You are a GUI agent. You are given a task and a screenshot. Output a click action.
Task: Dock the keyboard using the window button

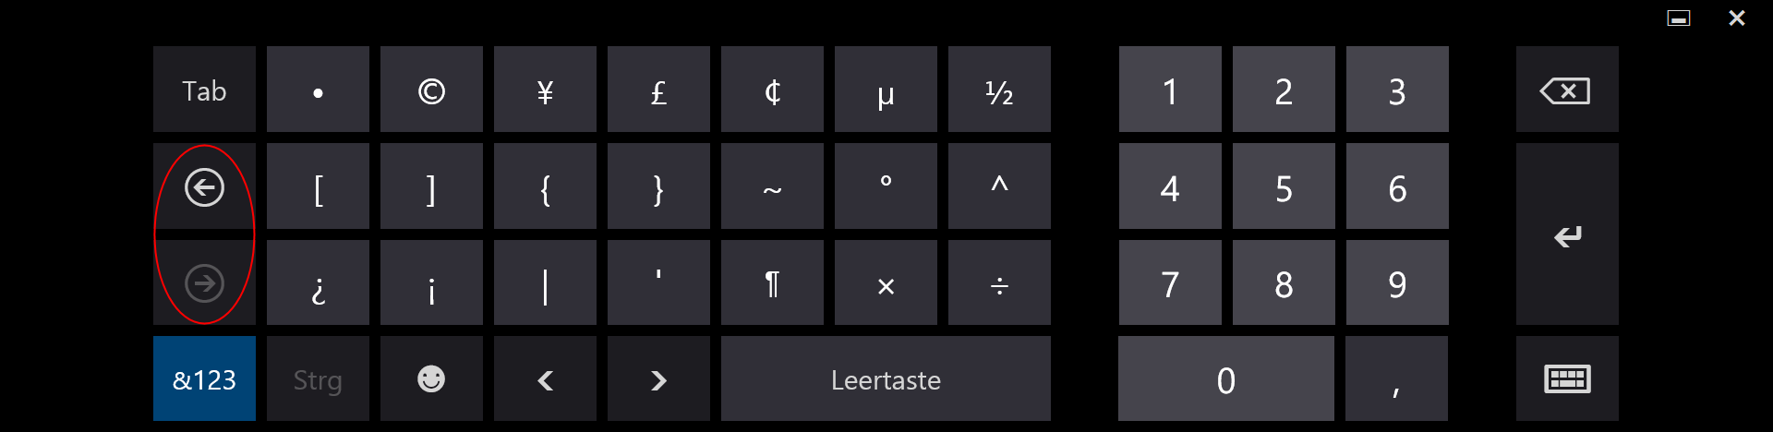1678,18
